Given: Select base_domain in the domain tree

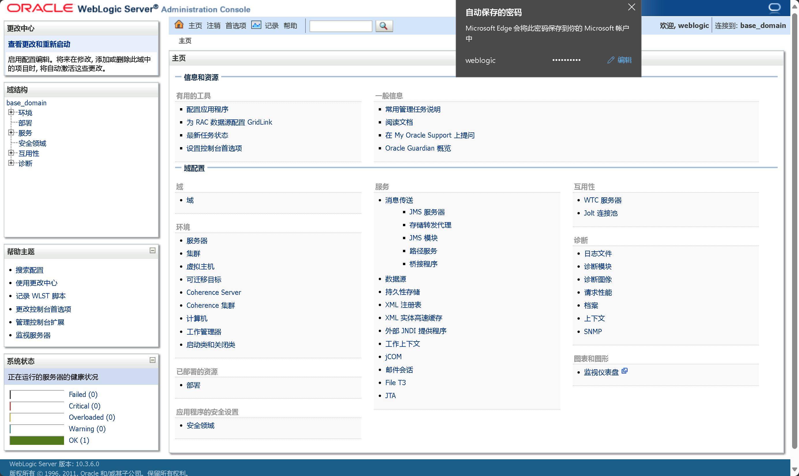Looking at the screenshot, I should (26, 103).
